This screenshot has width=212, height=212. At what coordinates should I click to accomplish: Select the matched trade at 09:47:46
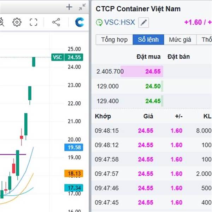pyautogui.click(x=152, y=188)
